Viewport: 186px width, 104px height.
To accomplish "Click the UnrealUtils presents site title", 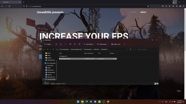I will click(x=50, y=12).
